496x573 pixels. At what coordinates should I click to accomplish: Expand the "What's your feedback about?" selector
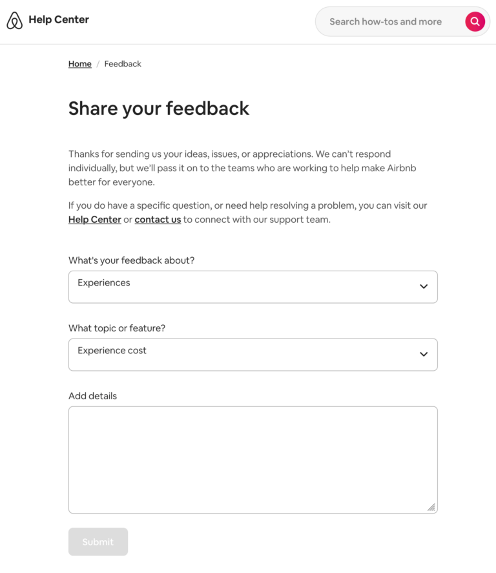[252, 286]
